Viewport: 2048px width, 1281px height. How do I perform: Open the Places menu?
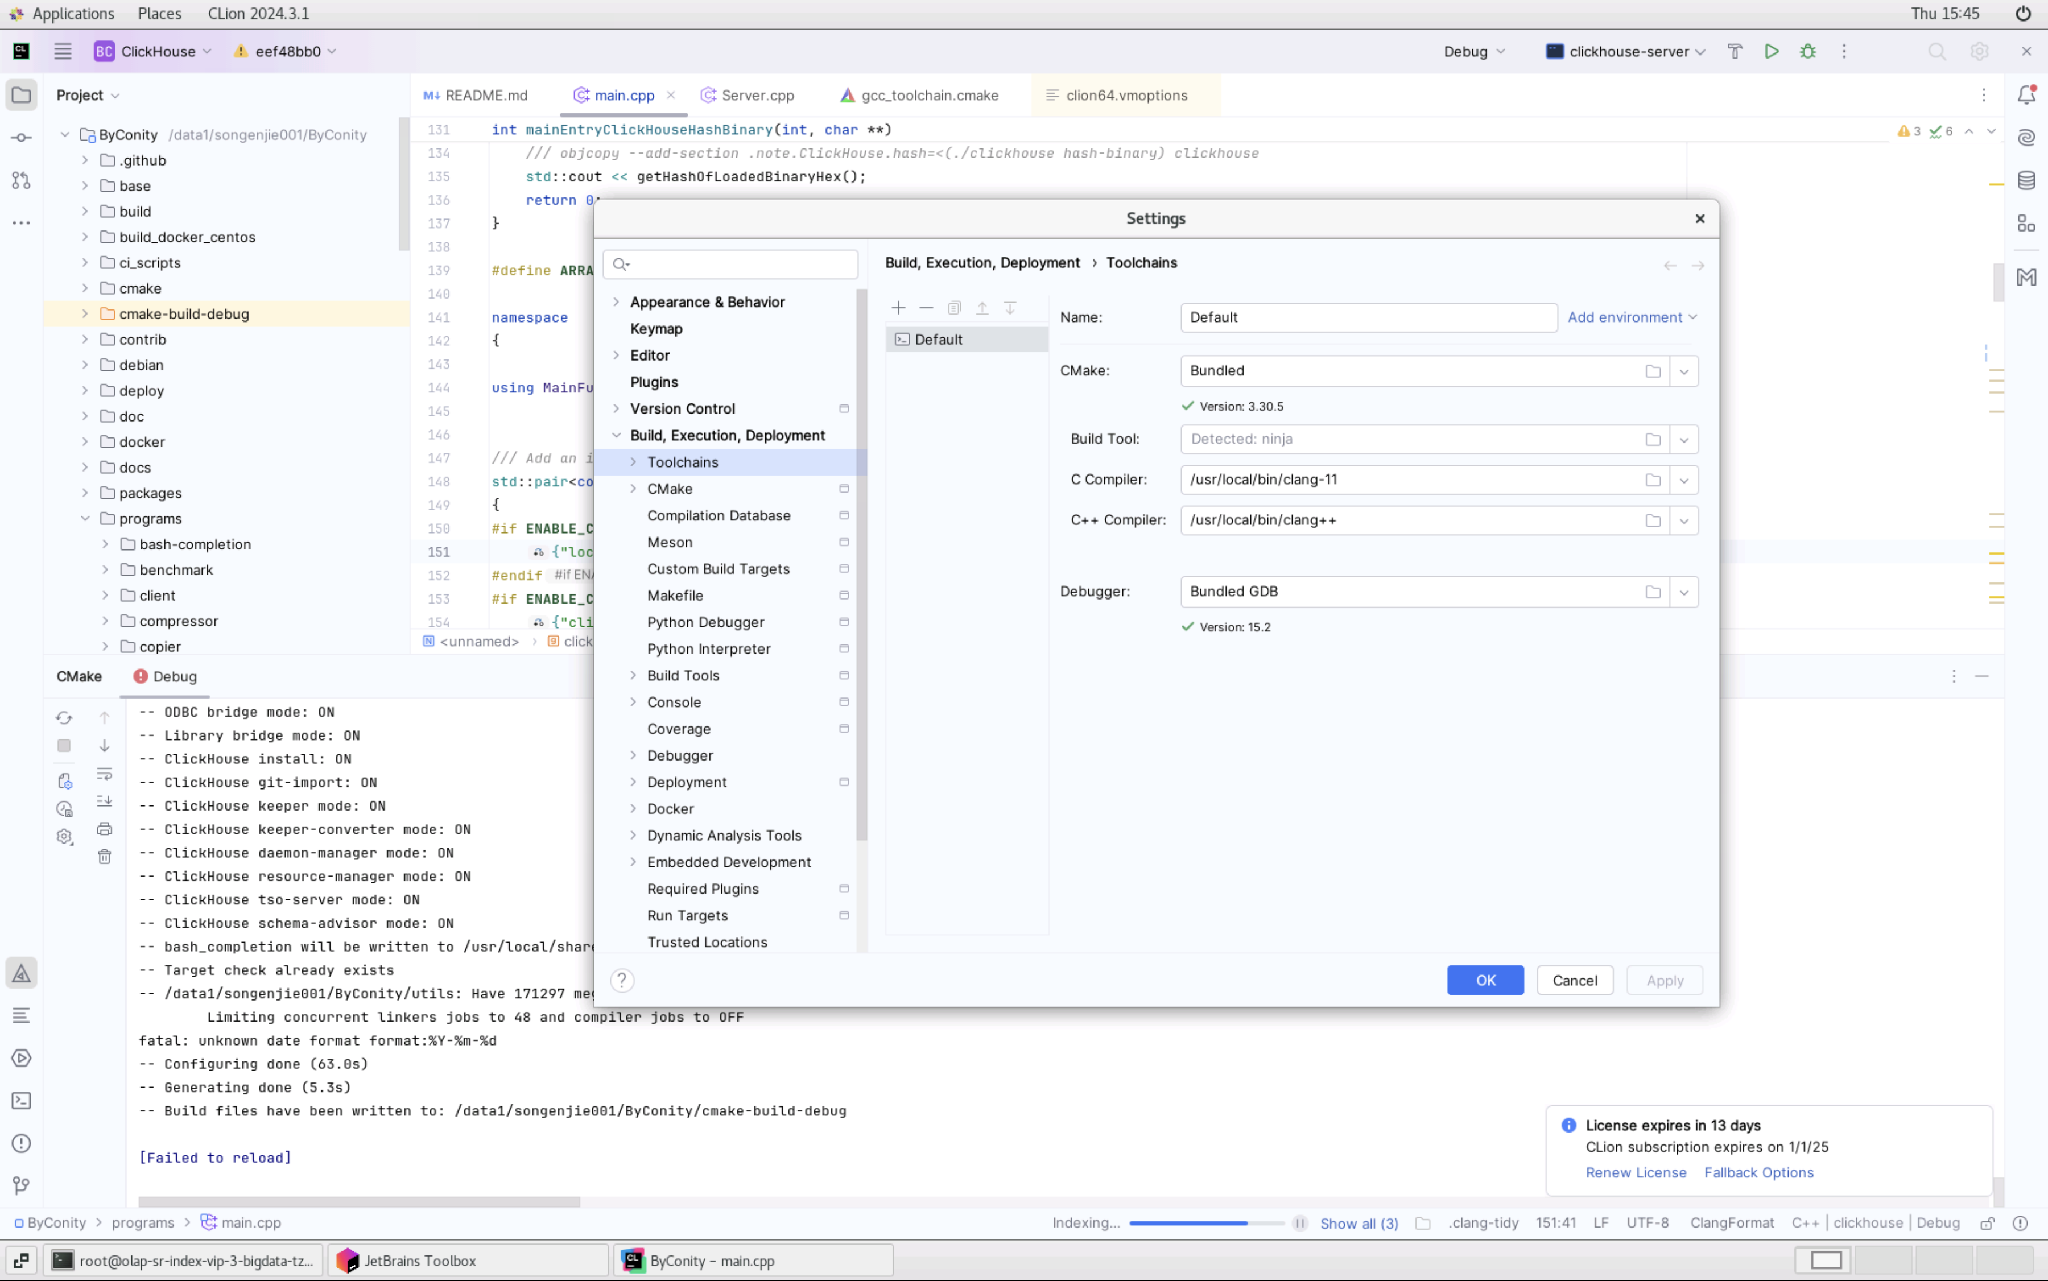(x=159, y=14)
